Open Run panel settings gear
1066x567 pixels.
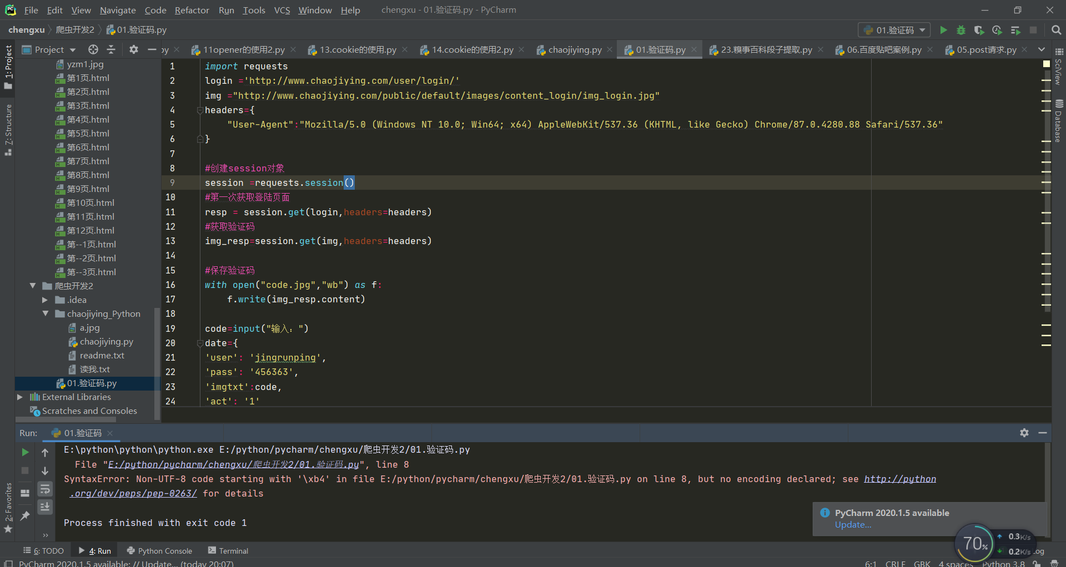pos(1024,433)
